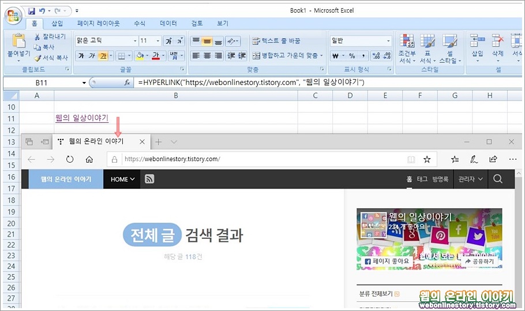Open the font name combo box

click(107, 41)
